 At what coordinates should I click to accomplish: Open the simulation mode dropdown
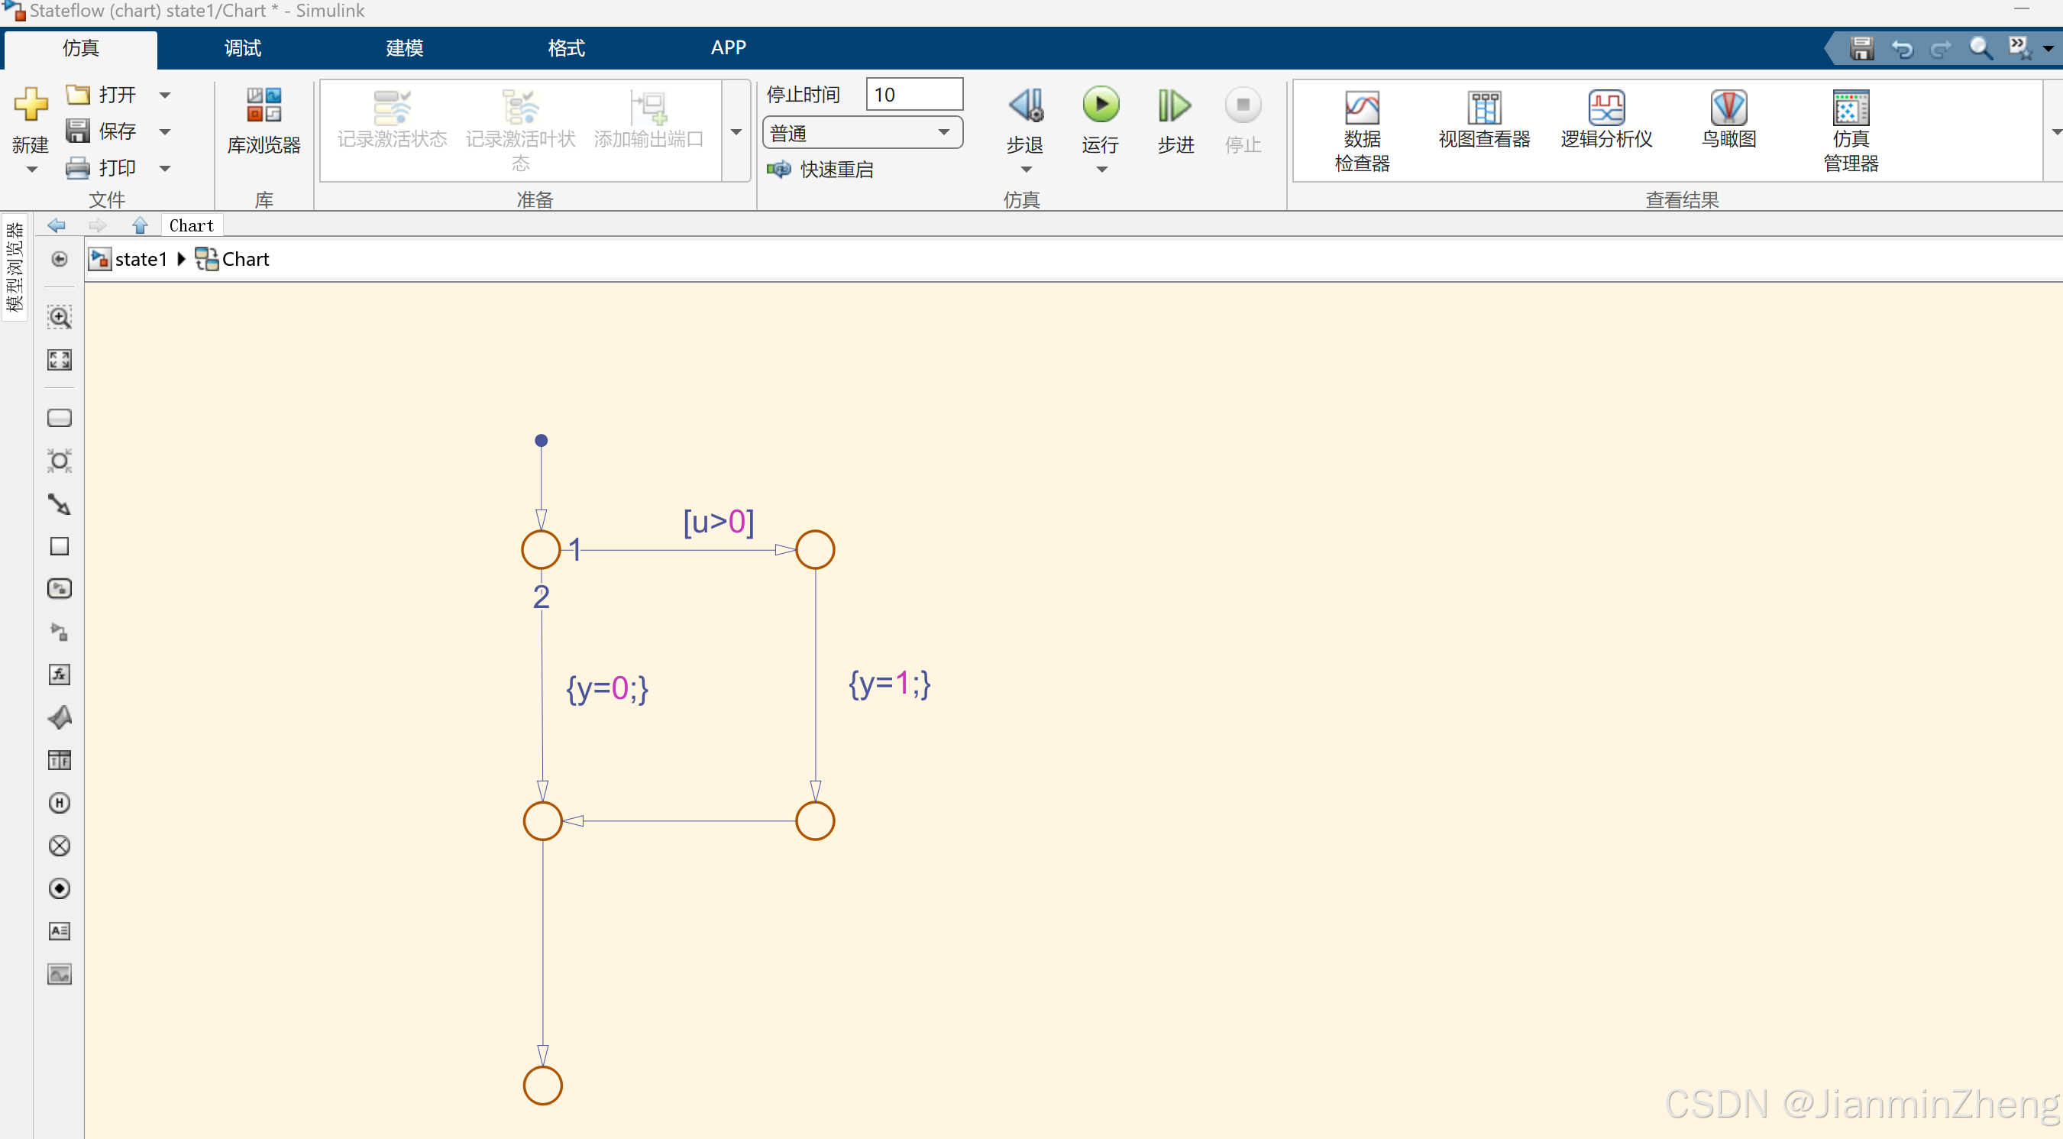click(862, 133)
